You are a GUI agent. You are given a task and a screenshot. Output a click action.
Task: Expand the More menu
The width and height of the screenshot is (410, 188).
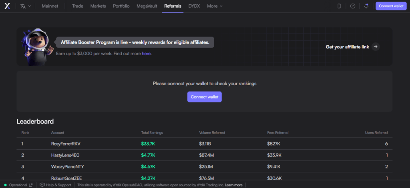(215, 6)
